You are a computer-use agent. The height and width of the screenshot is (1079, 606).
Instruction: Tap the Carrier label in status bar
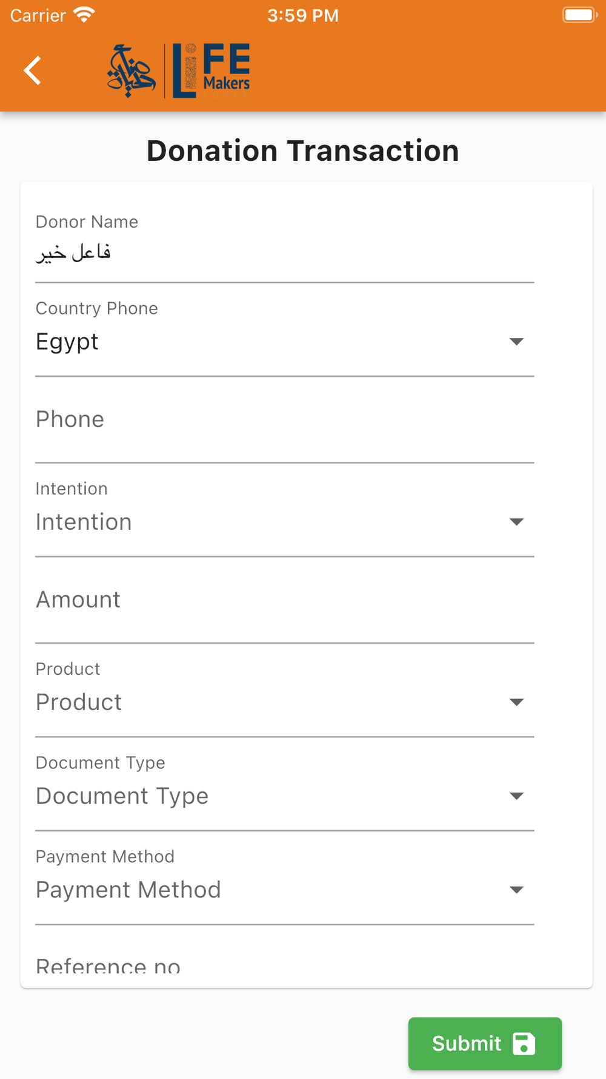tap(38, 15)
